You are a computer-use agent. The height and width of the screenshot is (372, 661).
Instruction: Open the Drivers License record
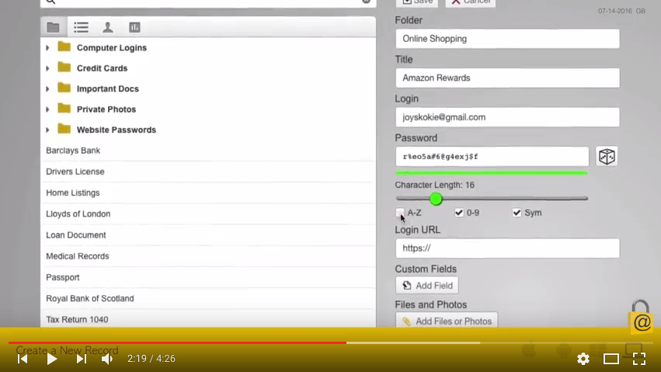[x=208, y=172]
